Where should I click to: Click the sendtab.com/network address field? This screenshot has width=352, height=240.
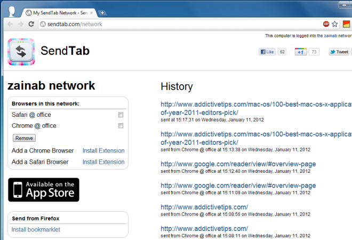coord(180,24)
